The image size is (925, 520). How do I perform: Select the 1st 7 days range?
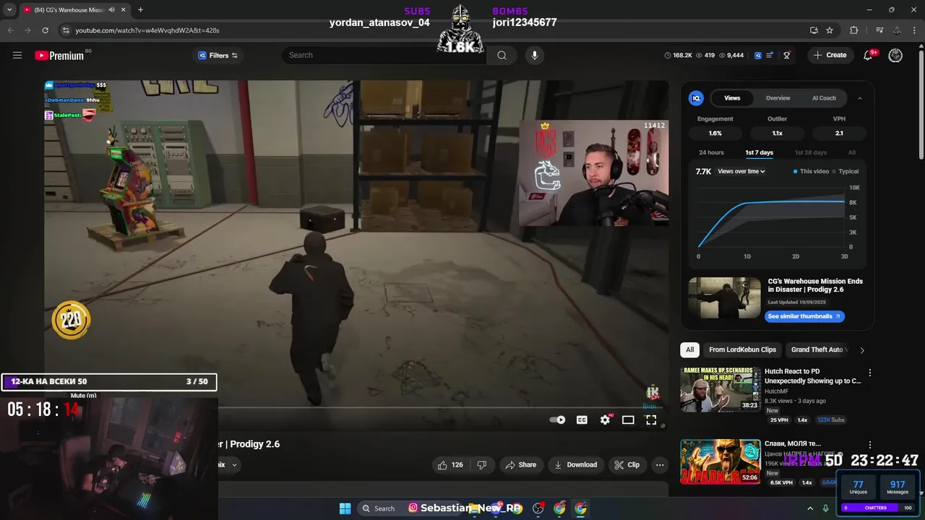tap(760, 152)
